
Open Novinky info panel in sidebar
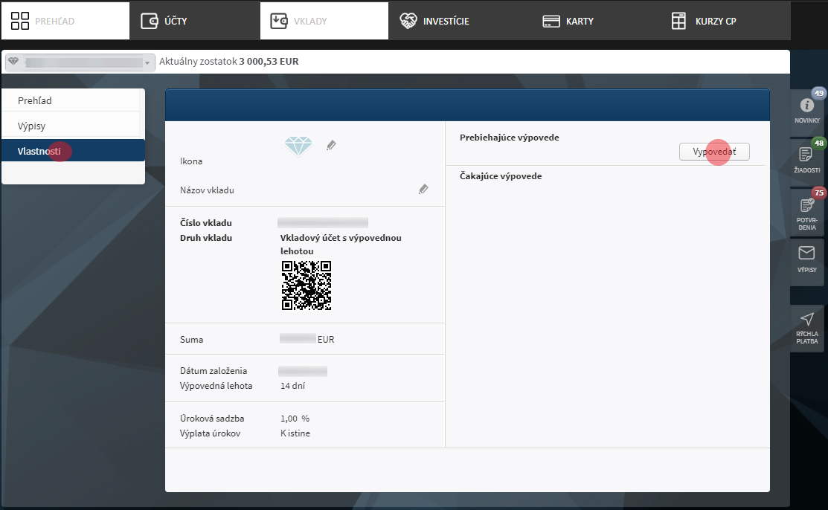pos(806,110)
